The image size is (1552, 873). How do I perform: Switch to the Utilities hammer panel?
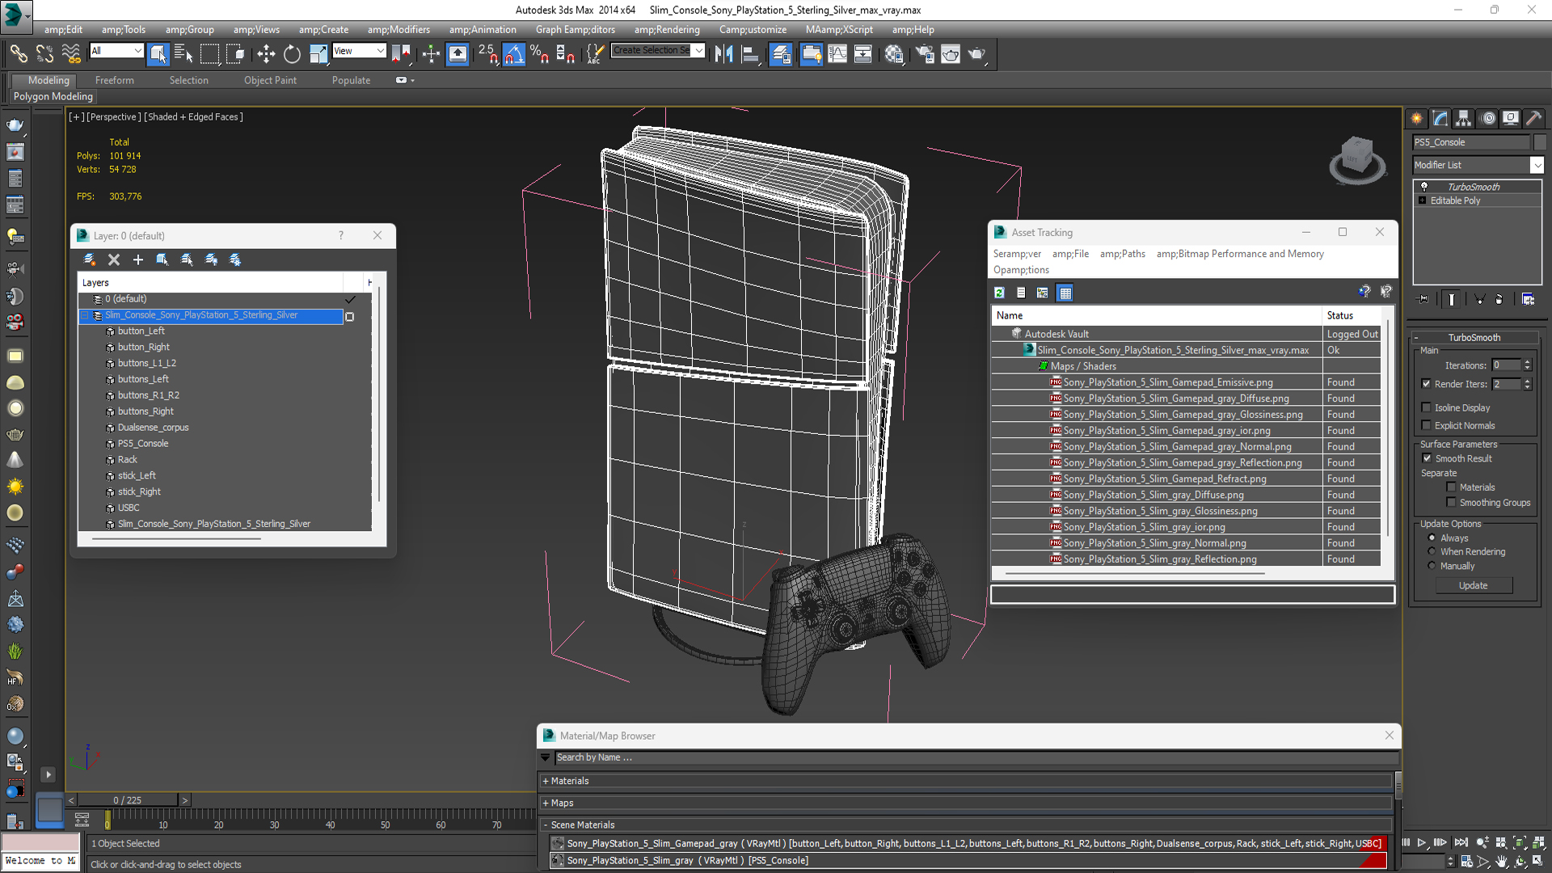point(1534,118)
